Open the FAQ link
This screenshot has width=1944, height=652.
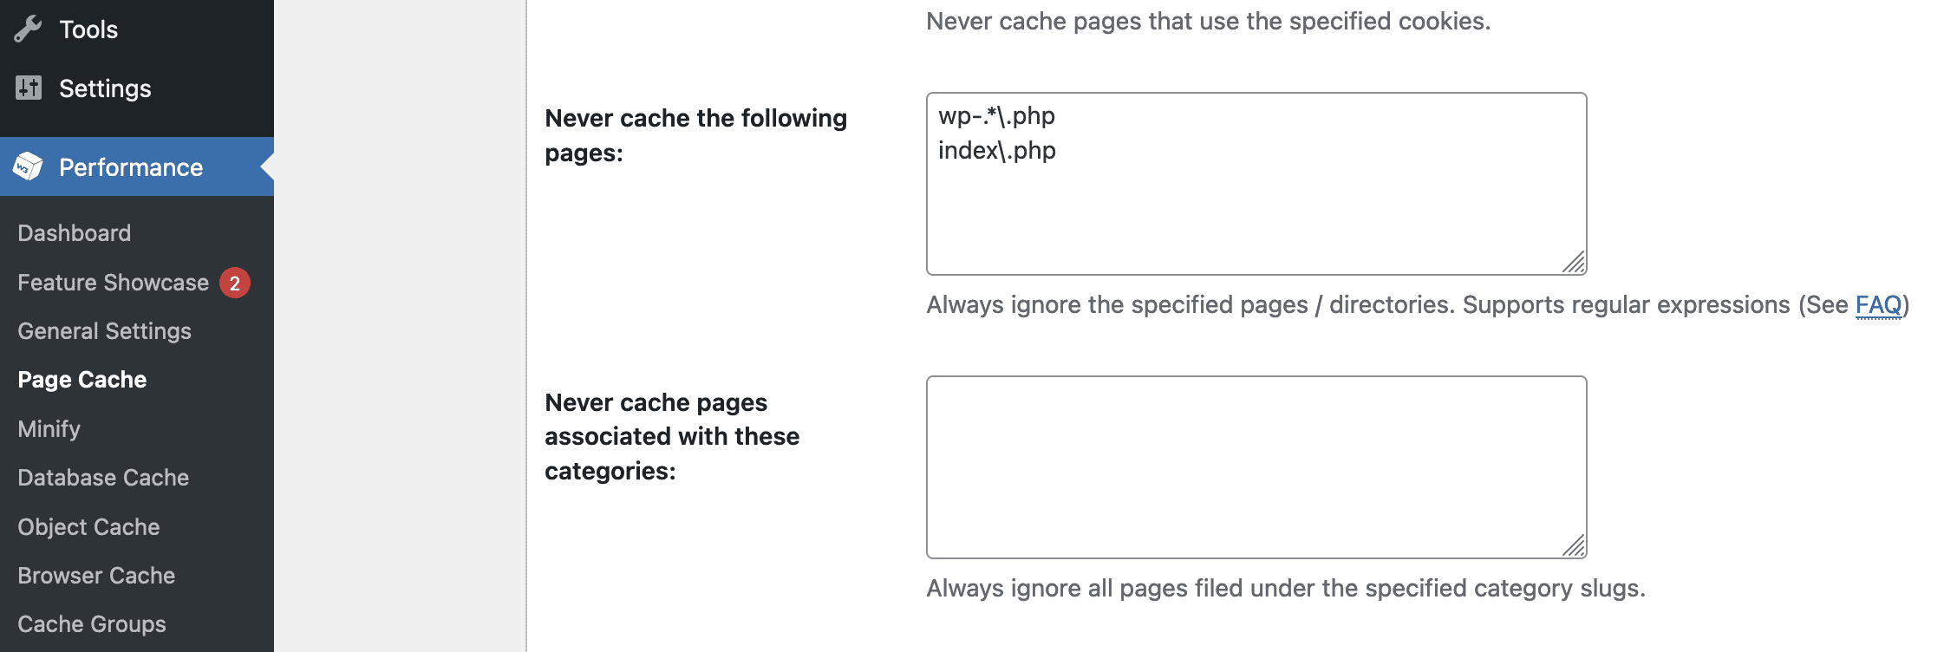(1877, 305)
